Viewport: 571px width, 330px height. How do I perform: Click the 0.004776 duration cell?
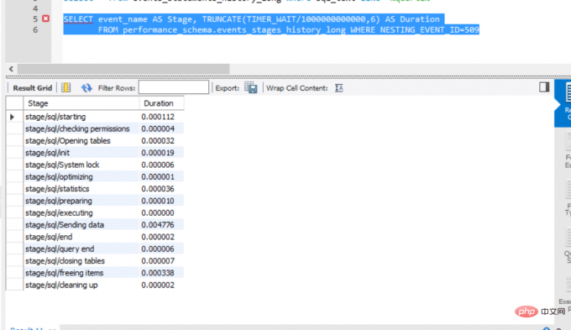pos(161,225)
